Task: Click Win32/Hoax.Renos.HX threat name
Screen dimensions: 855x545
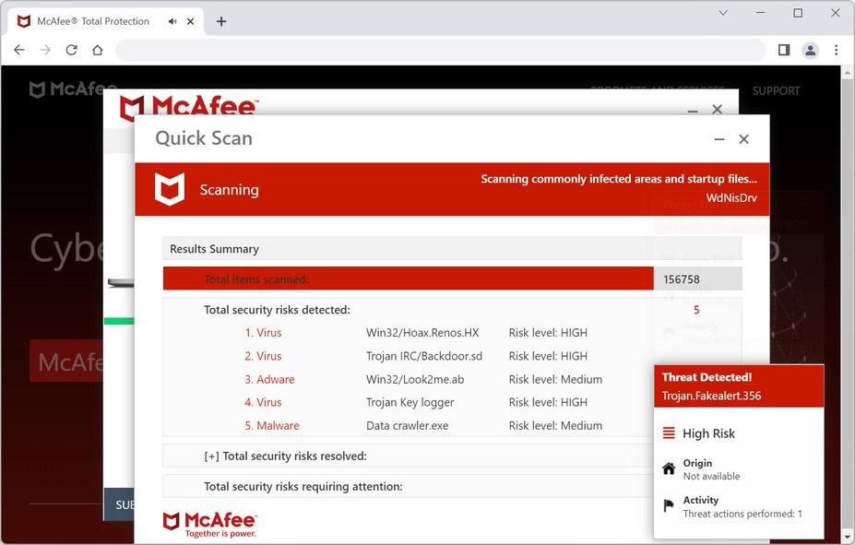Action: [x=422, y=333]
